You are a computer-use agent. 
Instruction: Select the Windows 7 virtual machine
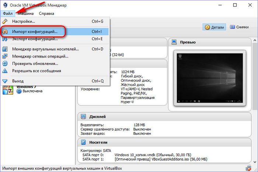(x=26, y=89)
